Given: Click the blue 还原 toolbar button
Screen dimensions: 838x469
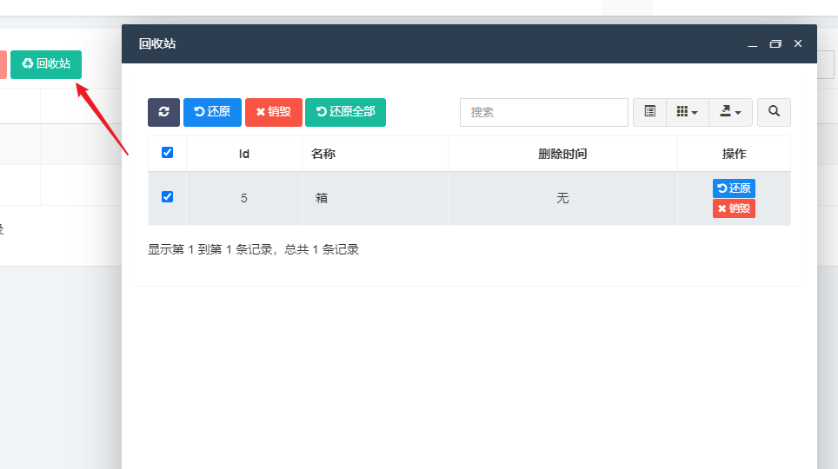Looking at the screenshot, I should coord(212,112).
